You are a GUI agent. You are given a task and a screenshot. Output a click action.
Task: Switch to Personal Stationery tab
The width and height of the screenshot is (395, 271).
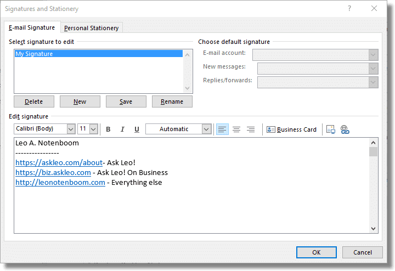coord(91,28)
